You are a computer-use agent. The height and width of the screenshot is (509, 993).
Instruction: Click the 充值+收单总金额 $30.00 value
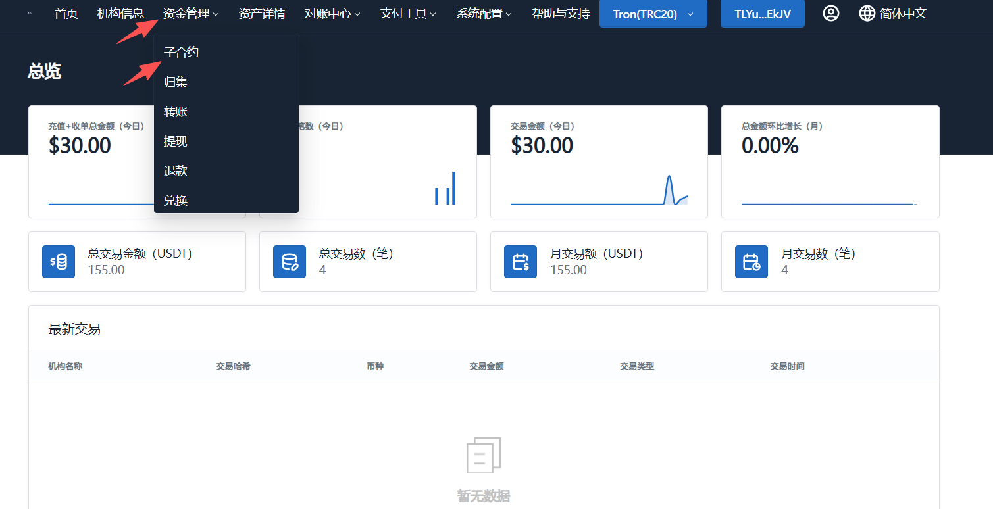(x=80, y=145)
